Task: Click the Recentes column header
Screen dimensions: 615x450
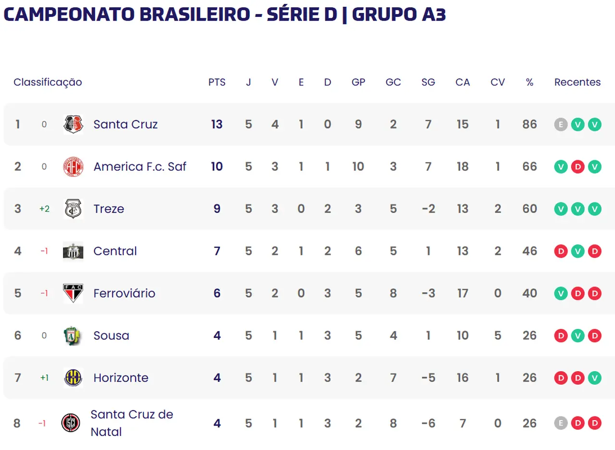Action: point(577,82)
